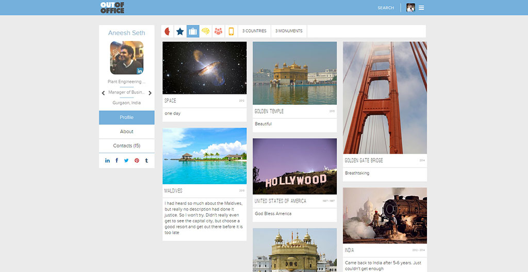The image size is (528, 272).
Task: Open the hamburger menu icon
Action: pos(421,8)
